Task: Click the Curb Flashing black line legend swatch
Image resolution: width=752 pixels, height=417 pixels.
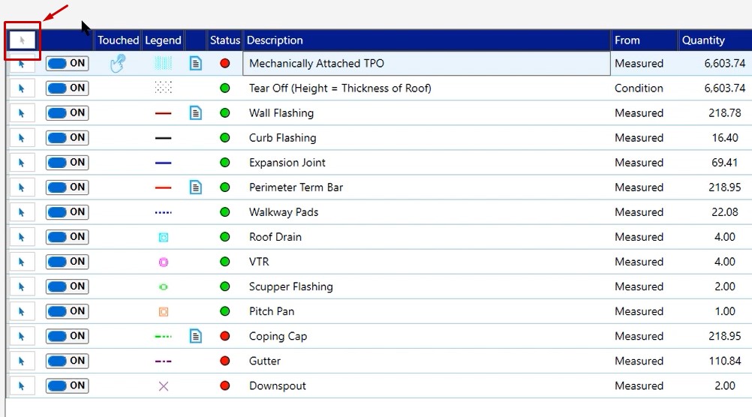Action: coord(163,138)
